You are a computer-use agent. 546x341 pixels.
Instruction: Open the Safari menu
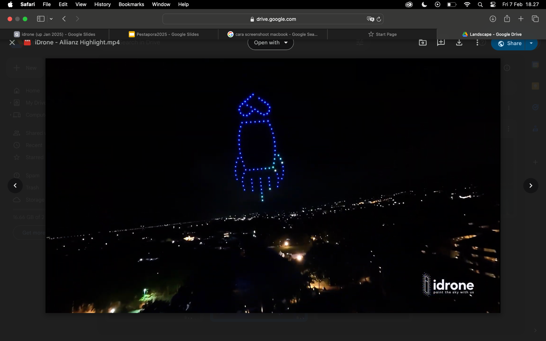[27, 5]
